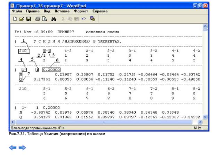
Task: Print the document with printer icon
Action: click(x=38, y=19)
